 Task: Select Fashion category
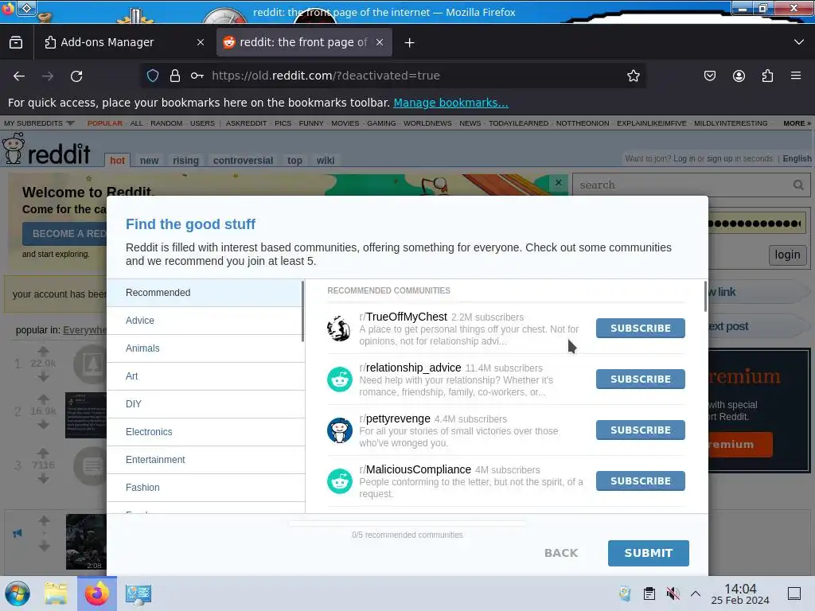coord(205,488)
